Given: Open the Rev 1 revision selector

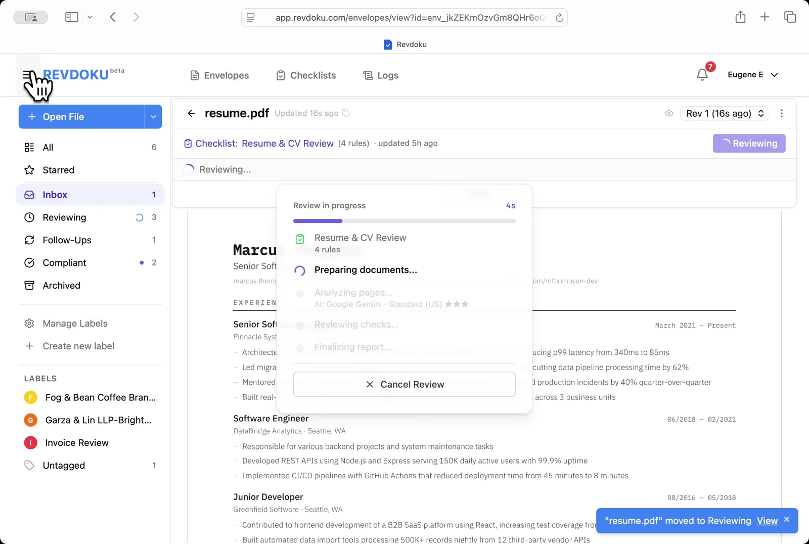Looking at the screenshot, I should (724, 113).
